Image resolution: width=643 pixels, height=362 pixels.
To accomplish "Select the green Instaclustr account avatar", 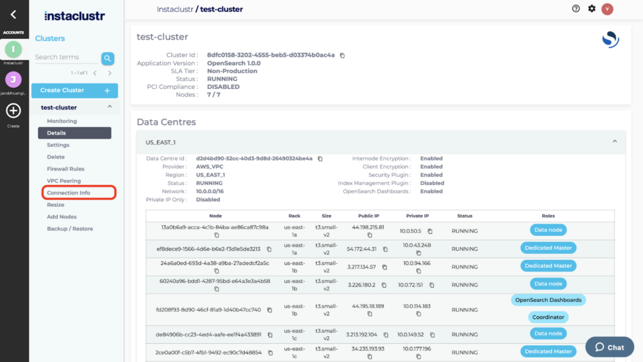I will (x=14, y=49).
